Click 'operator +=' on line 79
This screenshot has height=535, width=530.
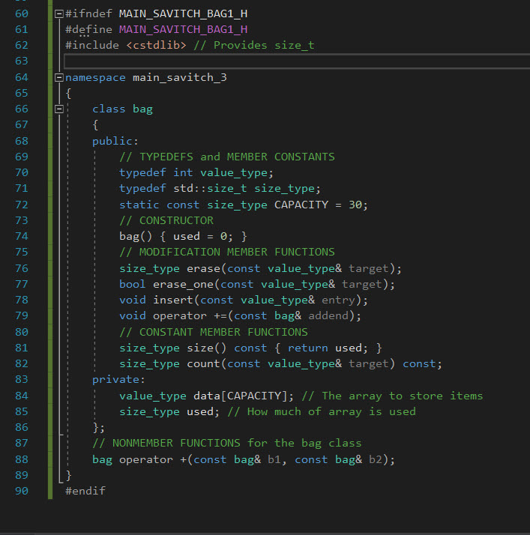(190, 316)
